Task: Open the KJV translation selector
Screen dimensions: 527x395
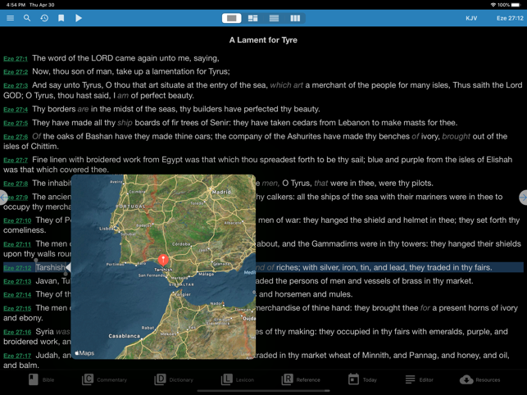Action: pyautogui.click(x=471, y=18)
